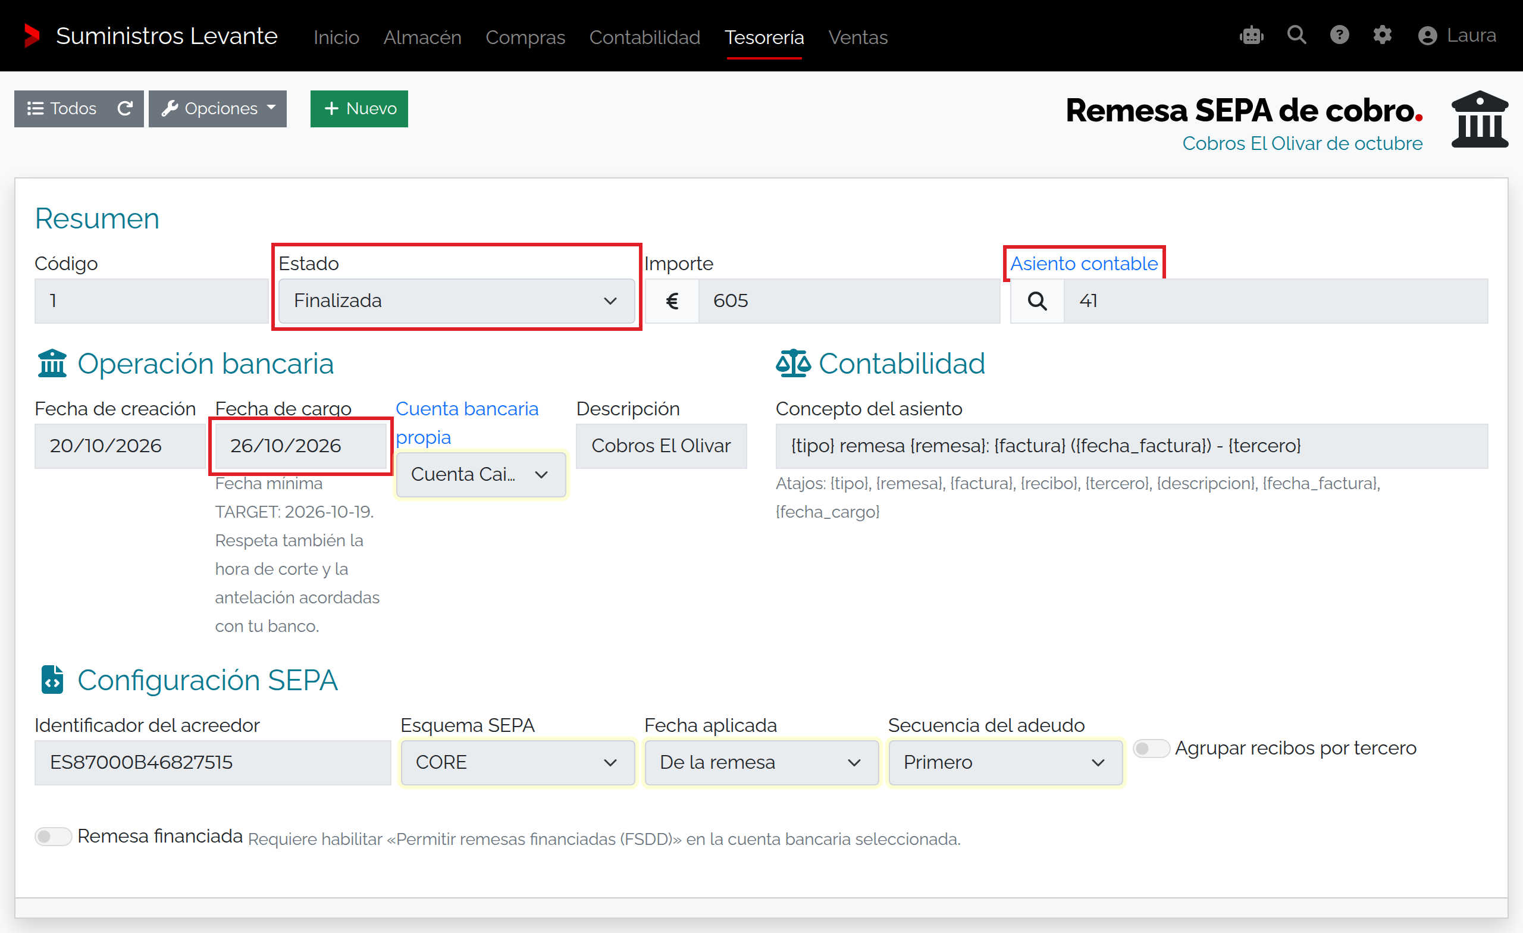1523x933 pixels.
Task: Open the help question mark icon
Action: (1339, 35)
